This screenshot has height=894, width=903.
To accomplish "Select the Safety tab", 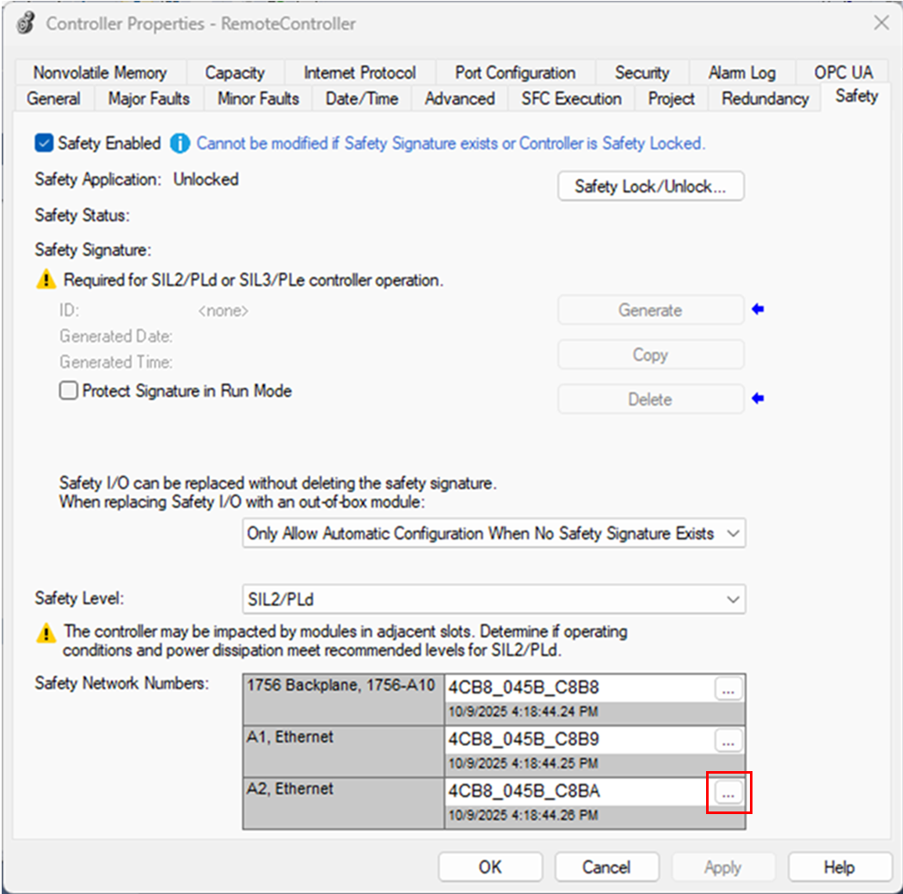I will point(857,96).
